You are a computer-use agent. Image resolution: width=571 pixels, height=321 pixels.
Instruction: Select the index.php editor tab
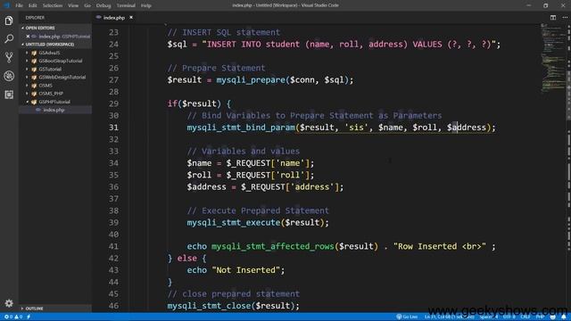coord(114,18)
